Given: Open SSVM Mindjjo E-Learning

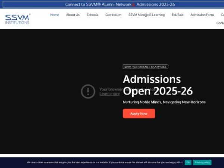Looking at the screenshot, I should [146, 15].
